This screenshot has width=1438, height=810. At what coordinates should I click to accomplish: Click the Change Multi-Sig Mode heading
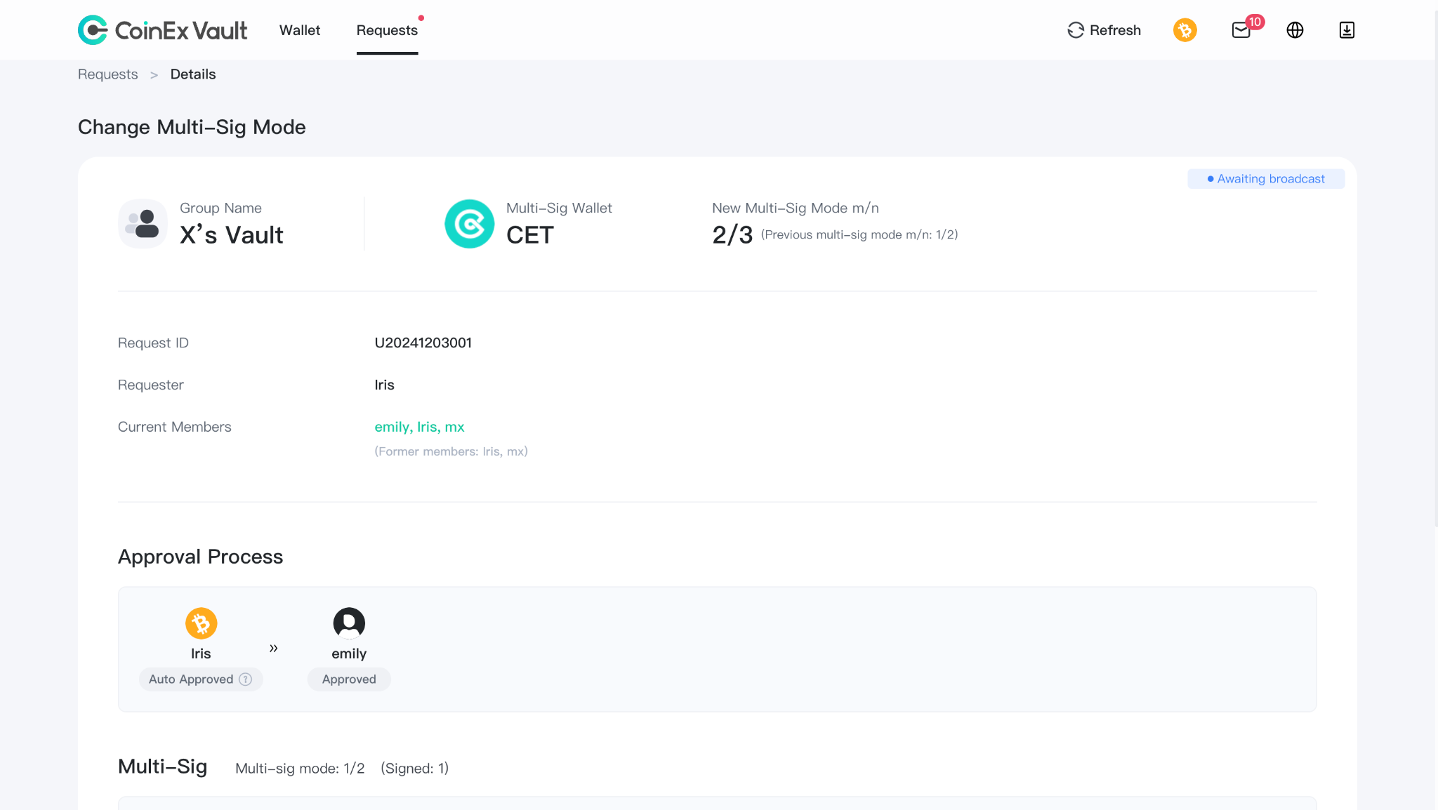coord(192,127)
